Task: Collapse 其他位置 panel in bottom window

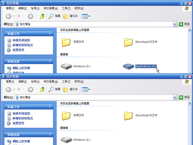Action: [x=50, y=134]
